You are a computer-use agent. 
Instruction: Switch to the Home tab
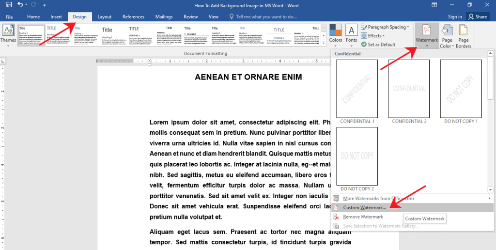[x=33, y=17]
